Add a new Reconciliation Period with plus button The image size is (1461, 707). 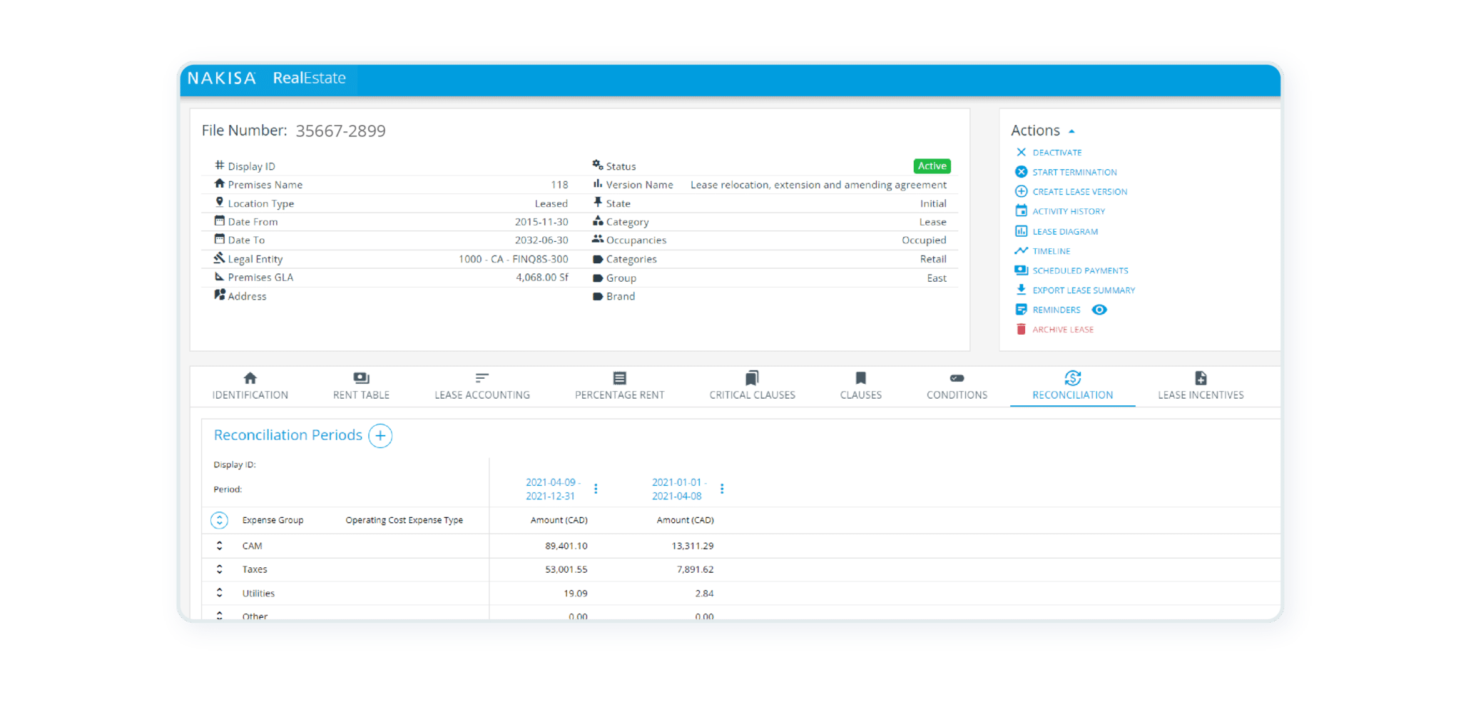pyautogui.click(x=381, y=436)
